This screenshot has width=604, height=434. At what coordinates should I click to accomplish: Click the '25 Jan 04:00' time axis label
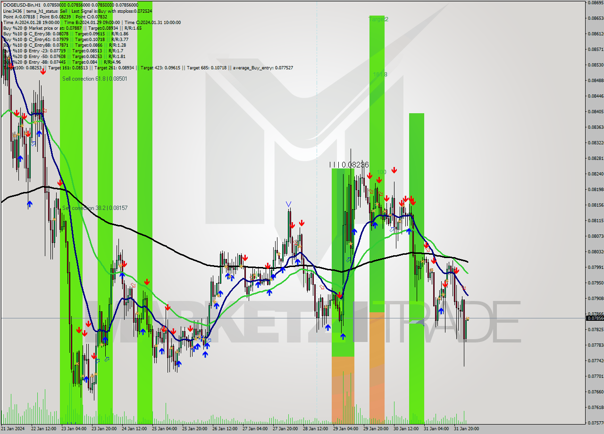[x=164, y=429]
